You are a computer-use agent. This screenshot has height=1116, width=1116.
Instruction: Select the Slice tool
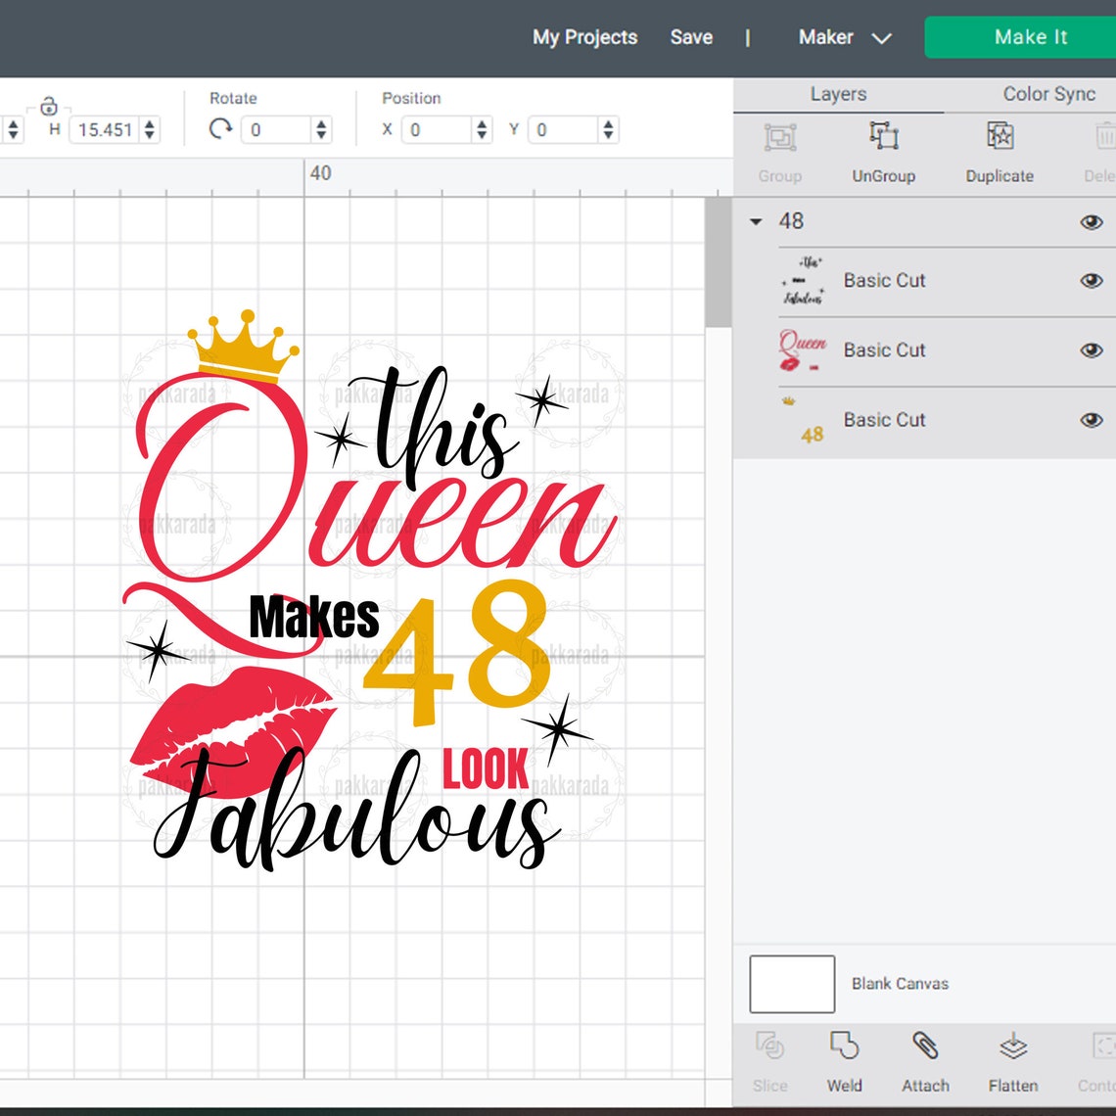pyautogui.click(x=770, y=1057)
